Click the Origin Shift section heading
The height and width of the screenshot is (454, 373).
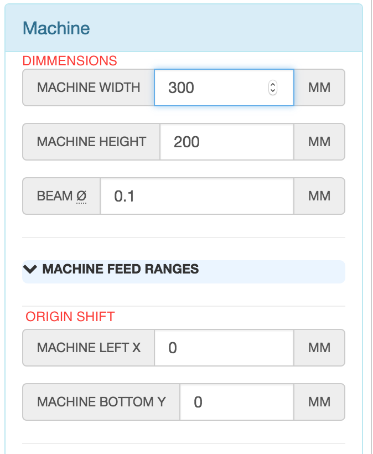pos(70,317)
